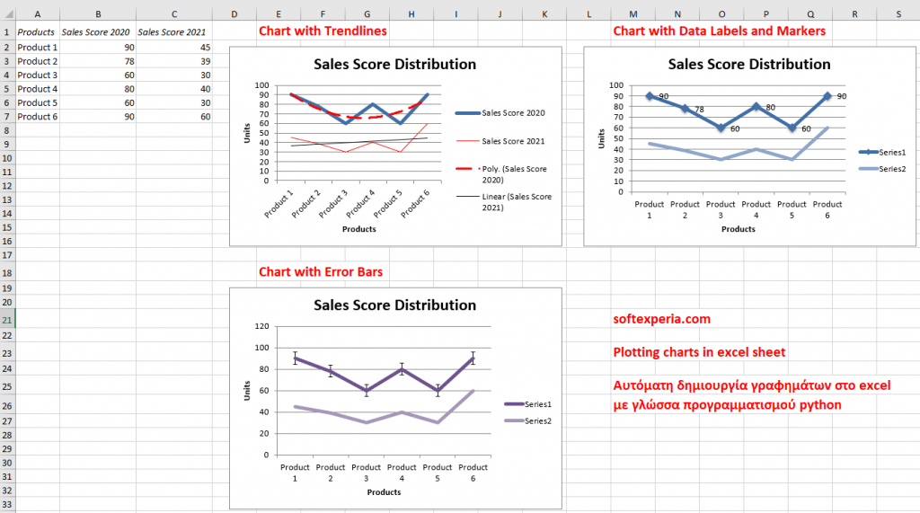The width and height of the screenshot is (920, 513).
Task: Select 'Sales Score 2020' legend entry in trendlines chart
Action: (512, 113)
